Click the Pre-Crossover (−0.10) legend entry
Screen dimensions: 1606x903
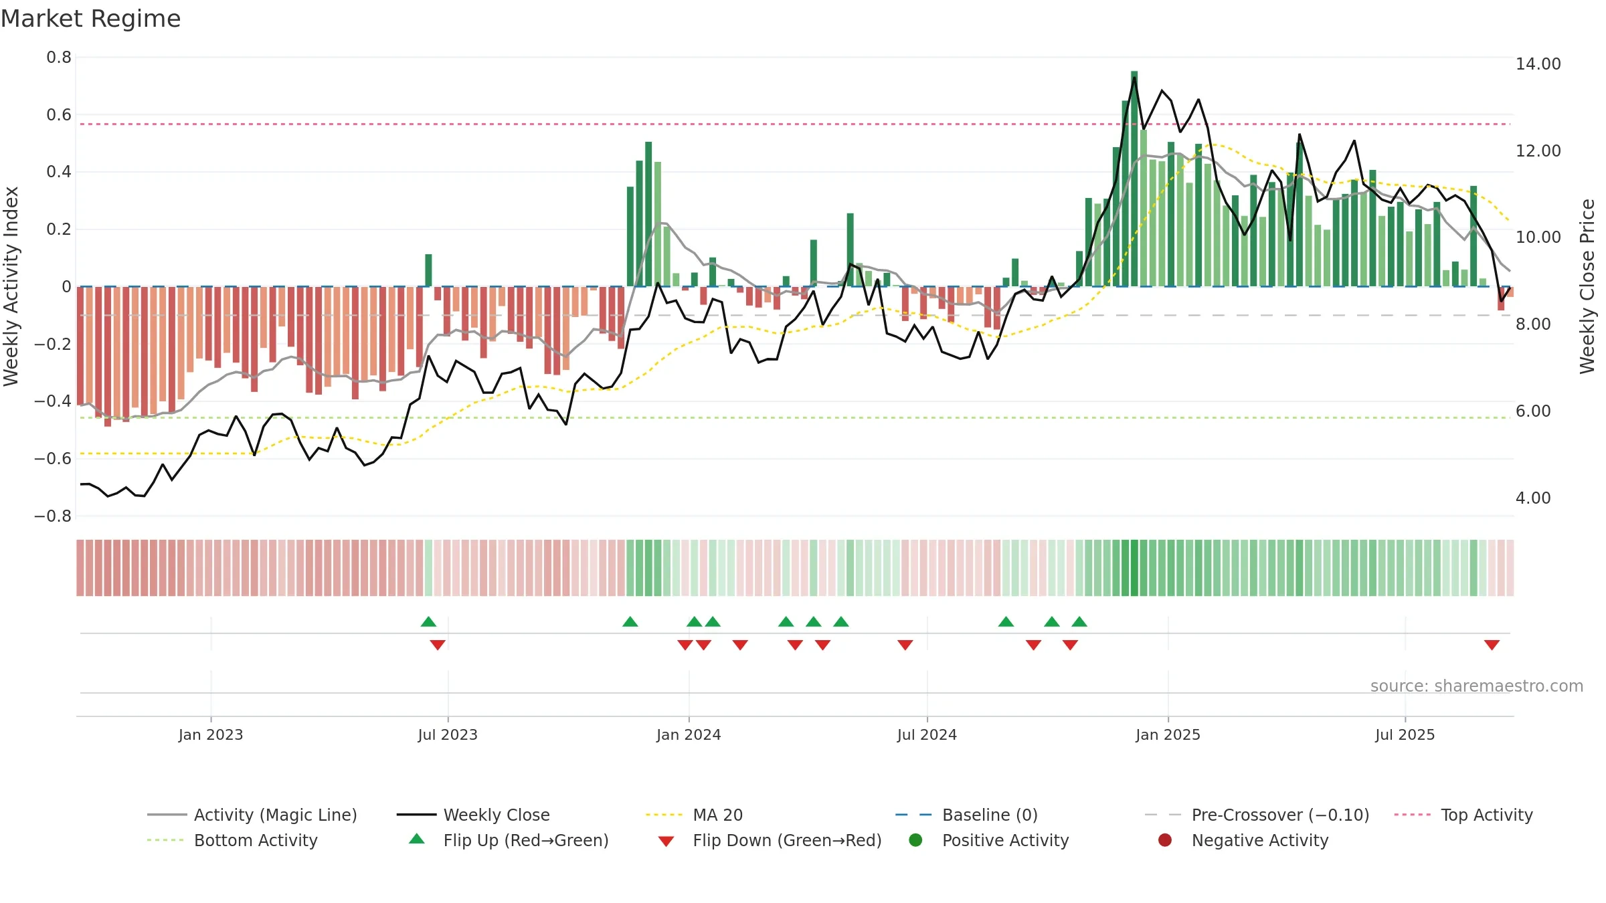(1257, 815)
